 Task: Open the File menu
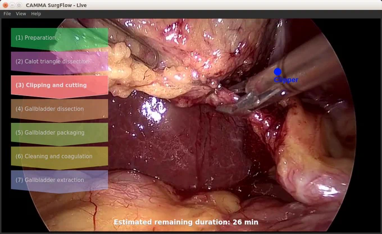point(7,13)
